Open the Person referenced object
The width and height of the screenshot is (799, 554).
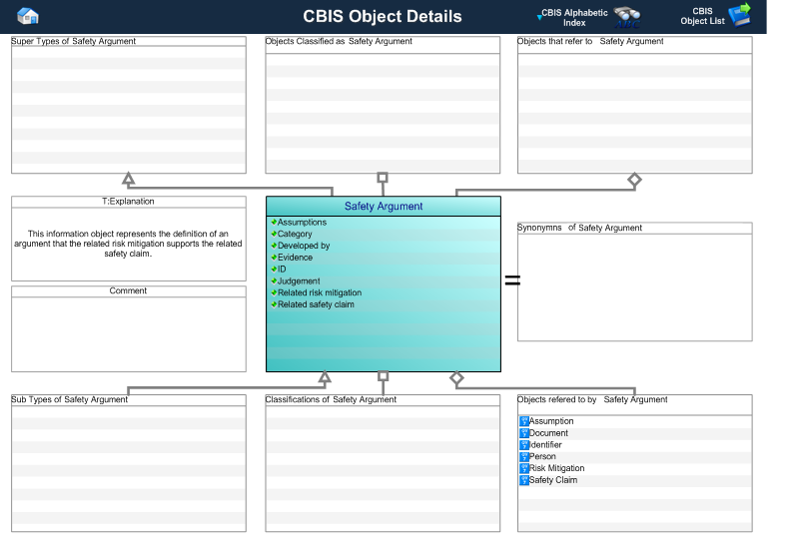(x=542, y=457)
